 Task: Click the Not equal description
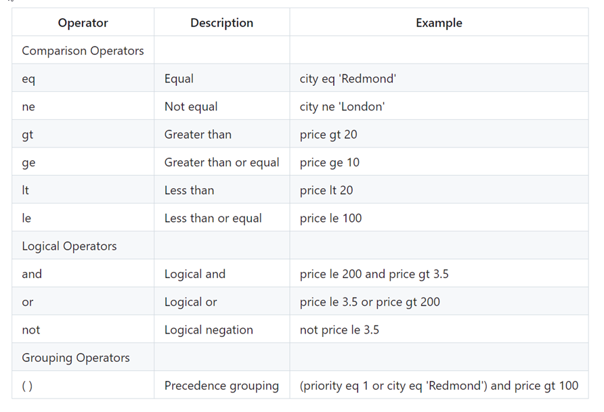191,107
